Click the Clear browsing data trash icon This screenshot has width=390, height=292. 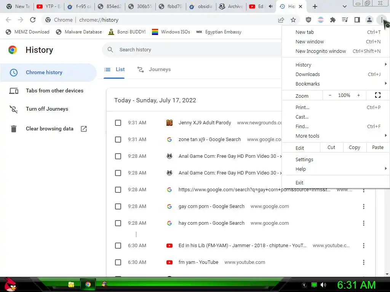[14, 129]
